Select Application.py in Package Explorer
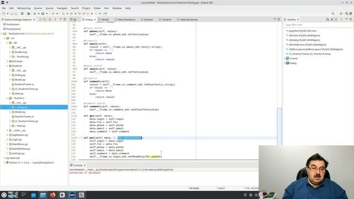The image size is (354, 199). point(20,135)
